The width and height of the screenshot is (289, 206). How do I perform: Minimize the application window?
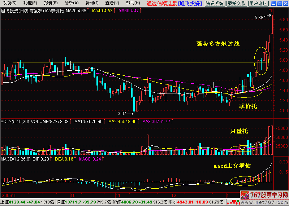coord(273,3)
